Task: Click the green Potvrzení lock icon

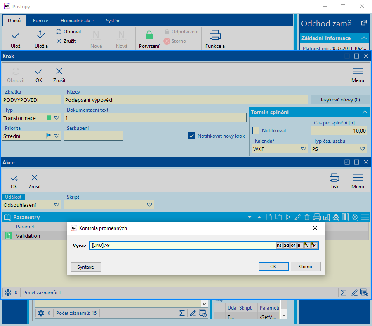Action: pyautogui.click(x=149, y=35)
